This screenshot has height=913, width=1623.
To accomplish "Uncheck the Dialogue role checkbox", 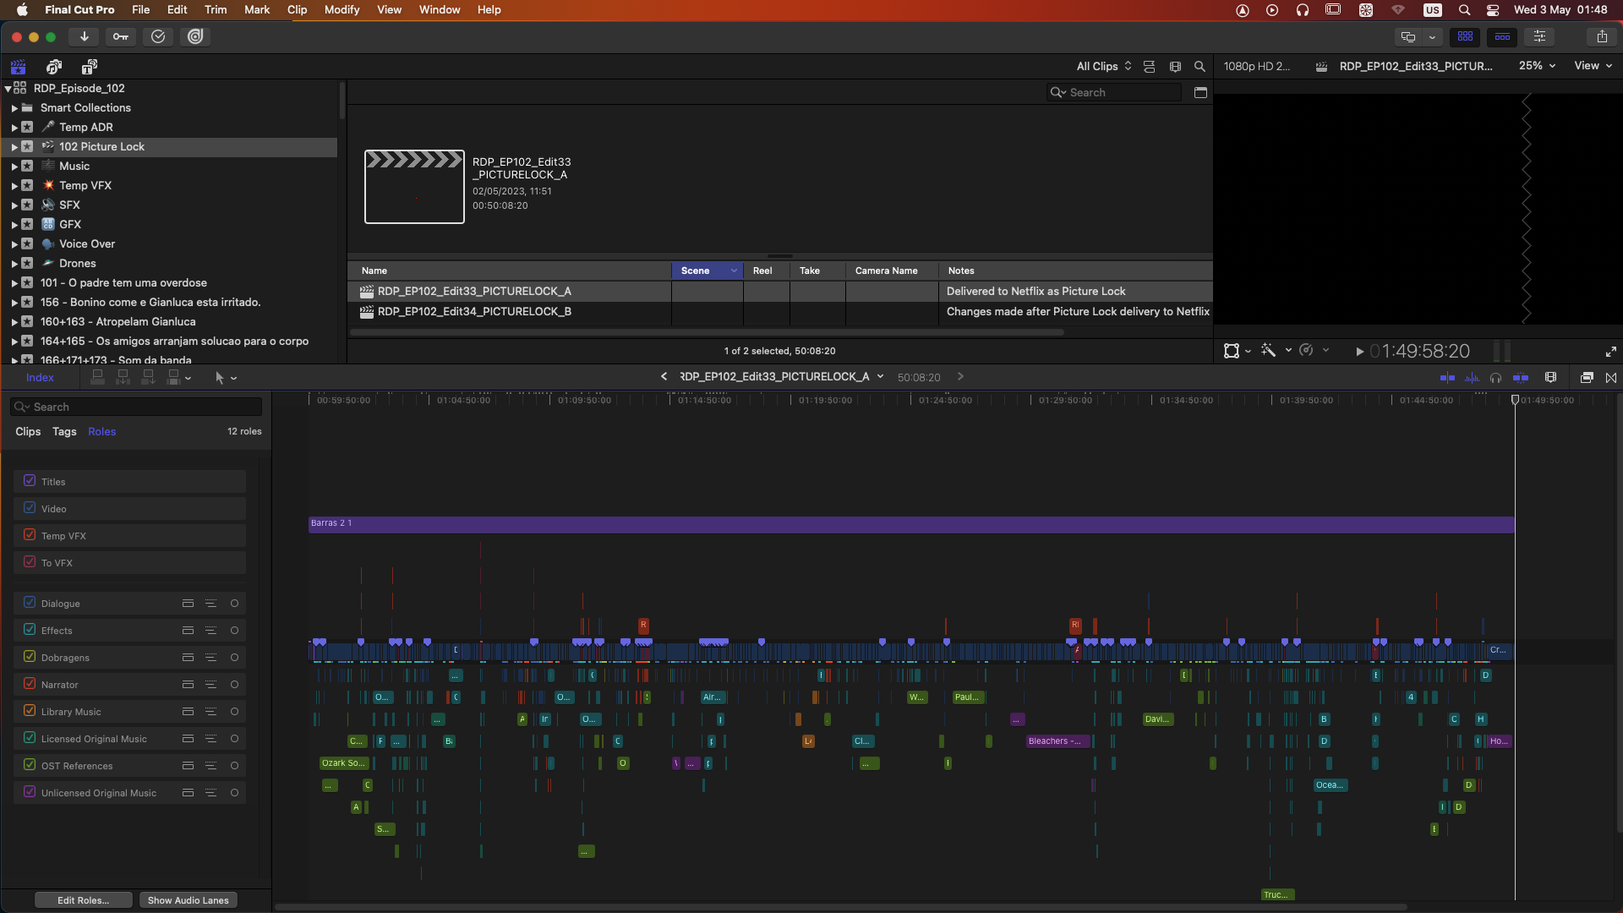I will point(30,603).
